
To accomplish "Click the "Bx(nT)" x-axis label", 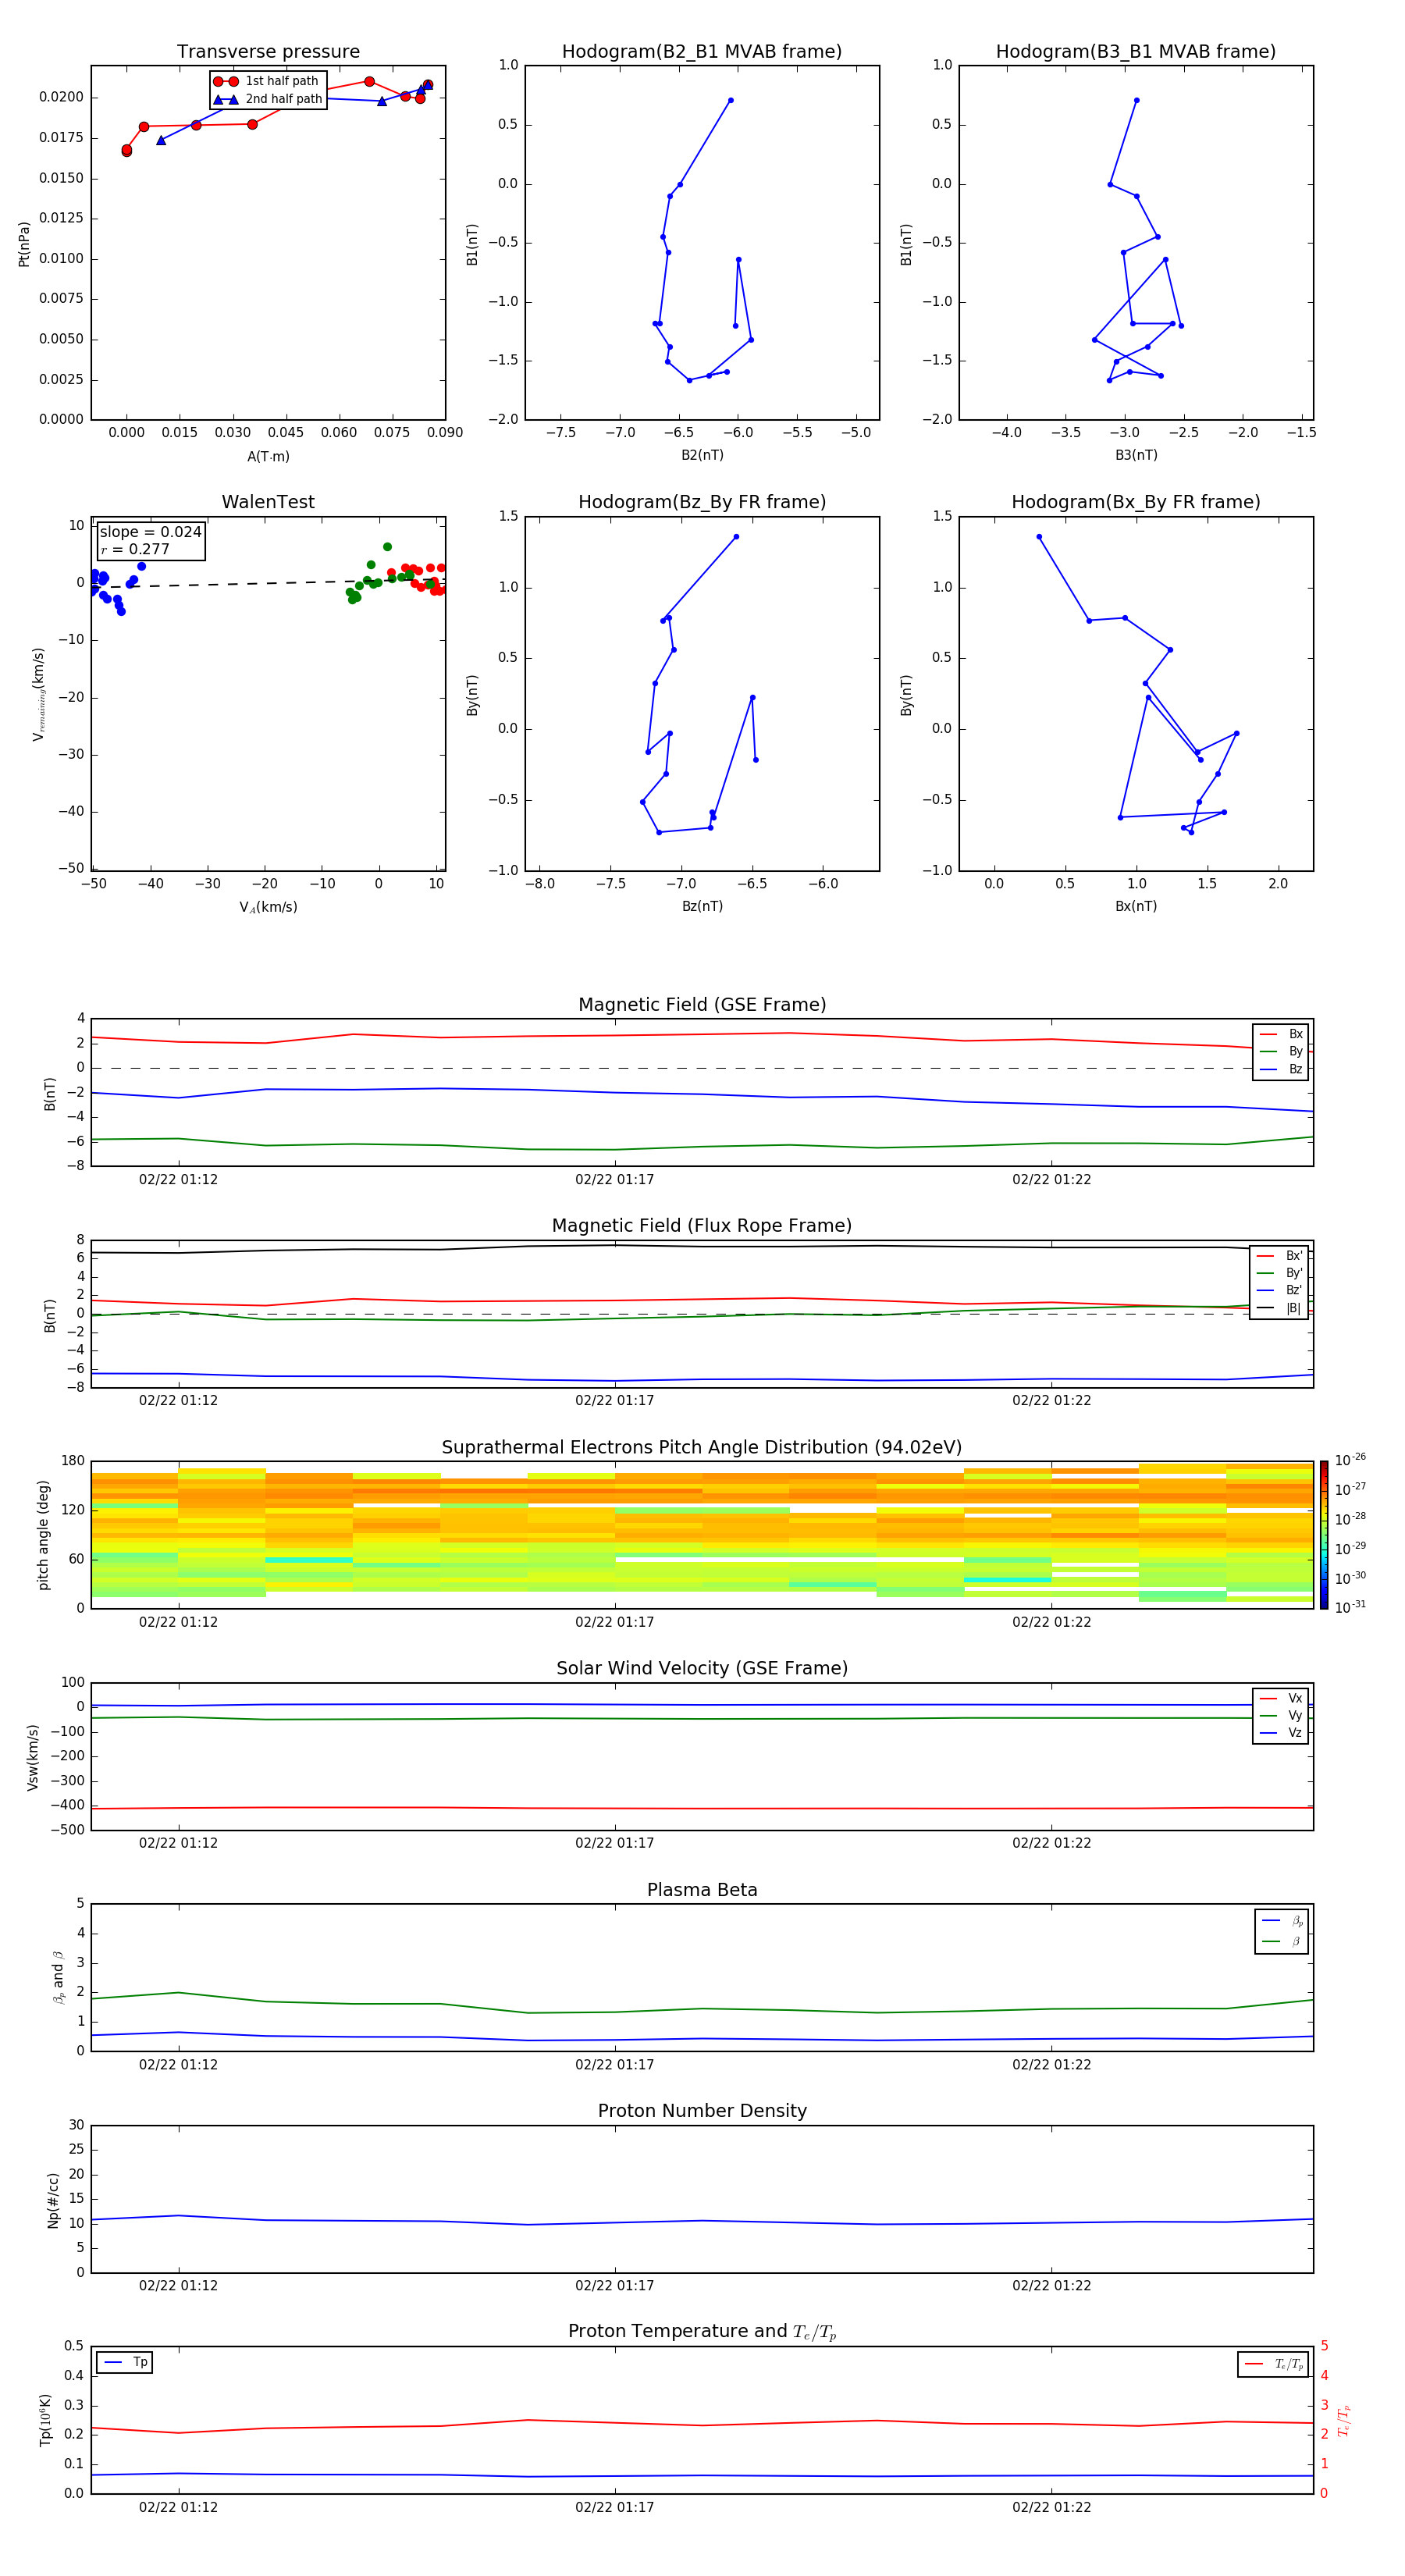I will [1136, 906].
